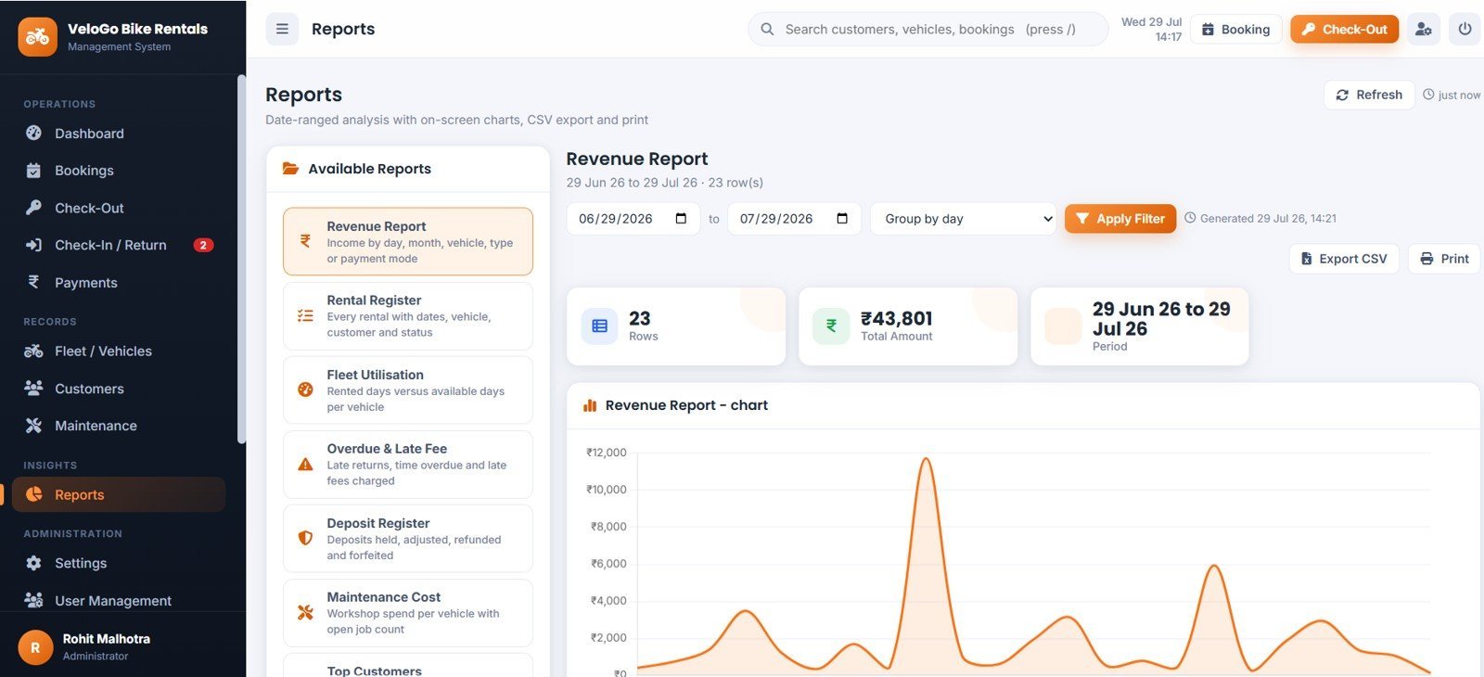Click the Total Amount rupee icon

click(831, 326)
